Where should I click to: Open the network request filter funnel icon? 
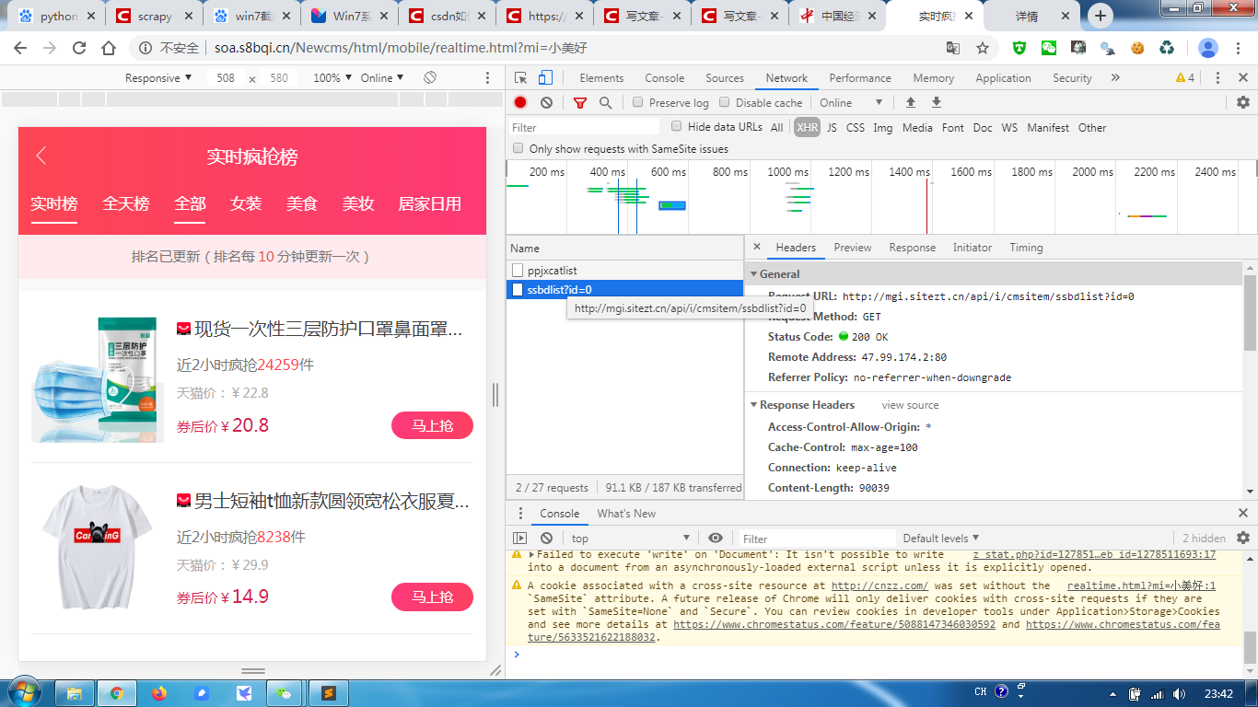pyautogui.click(x=579, y=102)
